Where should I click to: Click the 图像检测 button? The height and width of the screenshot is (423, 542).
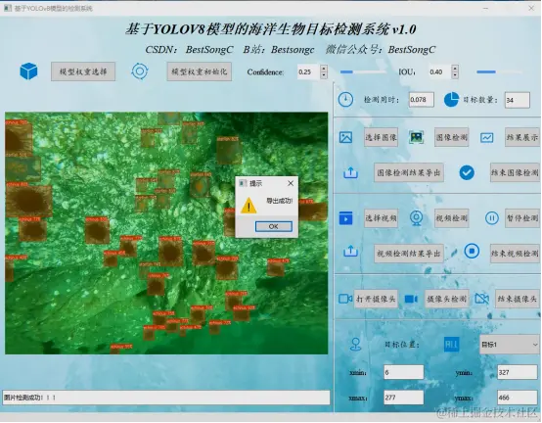(451, 137)
